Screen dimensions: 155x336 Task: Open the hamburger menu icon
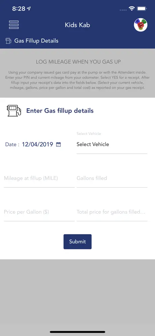pyautogui.click(x=14, y=25)
